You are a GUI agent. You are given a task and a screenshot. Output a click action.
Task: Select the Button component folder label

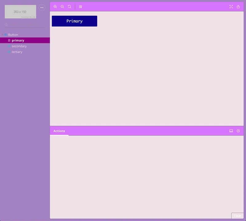tap(13, 34)
